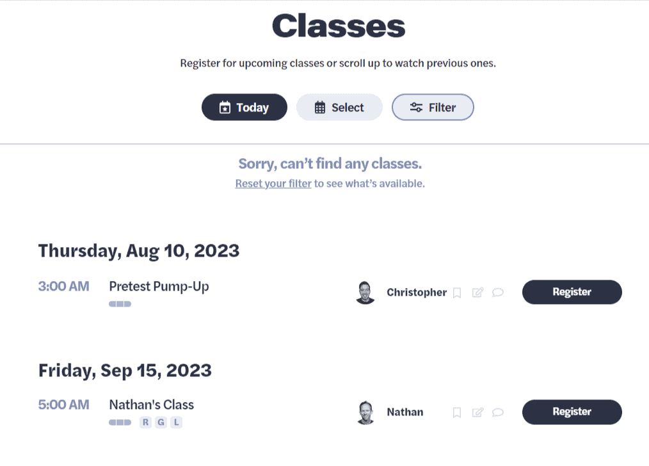Edit a note for Nathan's Class
The height and width of the screenshot is (466, 649).
(x=477, y=412)
